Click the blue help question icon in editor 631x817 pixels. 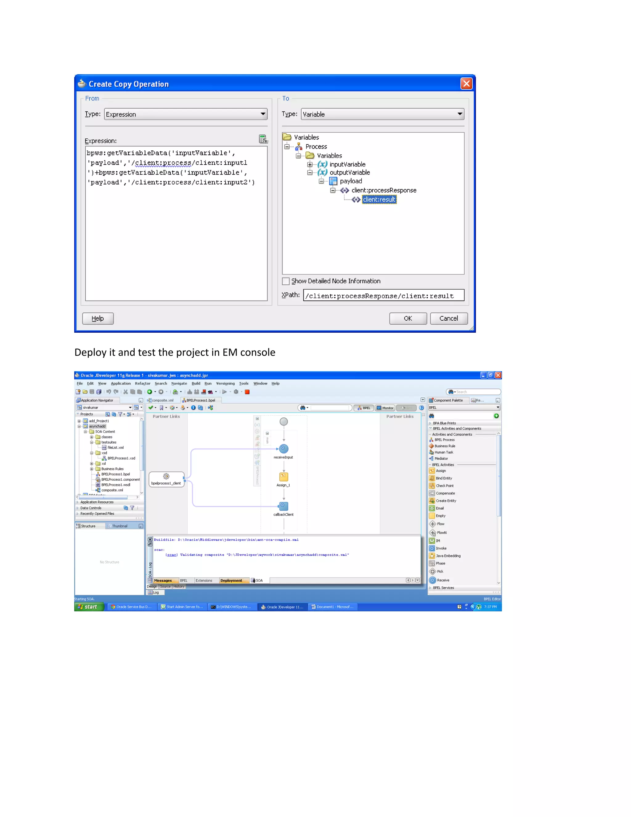point(421,408)
